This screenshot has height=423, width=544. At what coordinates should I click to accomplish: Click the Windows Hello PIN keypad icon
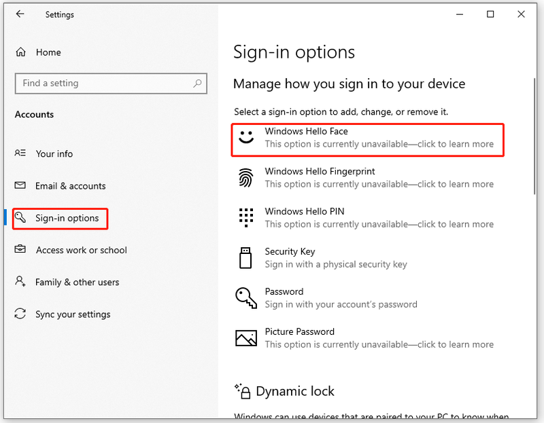pos(246,217)
